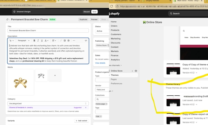This screenshot has width=208, height=125.
Task: Insert a video into the description
Action: click(69, 41)
